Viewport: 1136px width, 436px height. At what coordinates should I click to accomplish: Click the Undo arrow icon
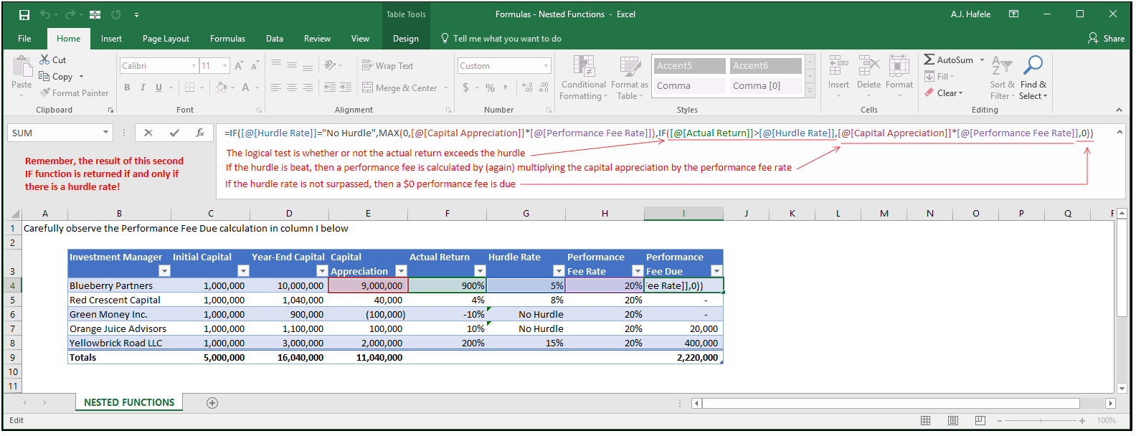coord(45,14)
